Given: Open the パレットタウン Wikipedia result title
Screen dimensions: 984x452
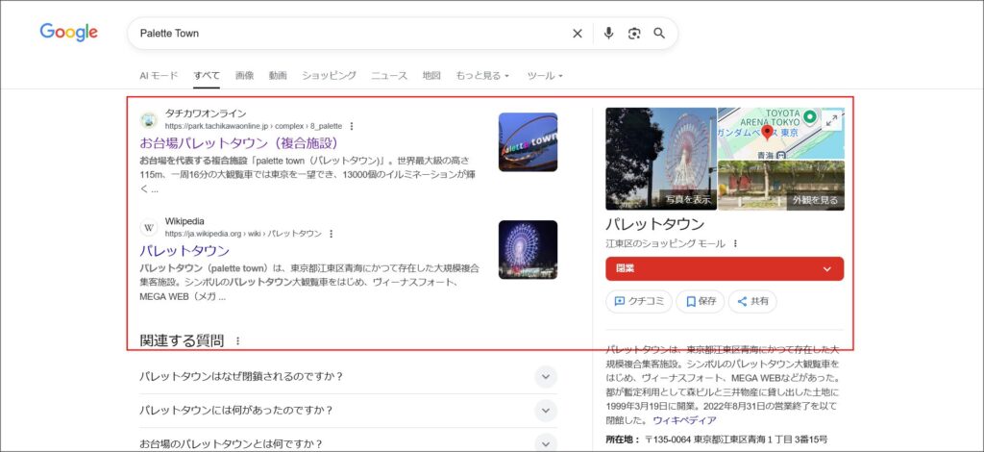Looking at the screenshot, I should (x=184, y=250).
